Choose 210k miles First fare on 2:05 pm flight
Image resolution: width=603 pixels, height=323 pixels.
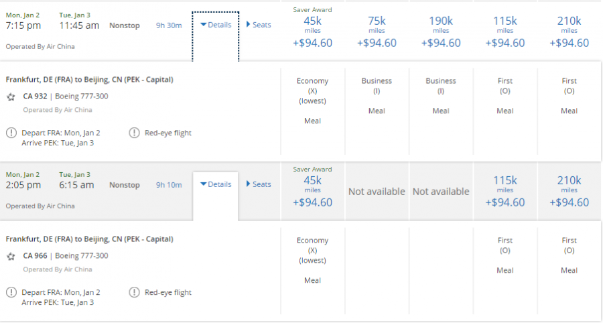(x=569, y=191)
